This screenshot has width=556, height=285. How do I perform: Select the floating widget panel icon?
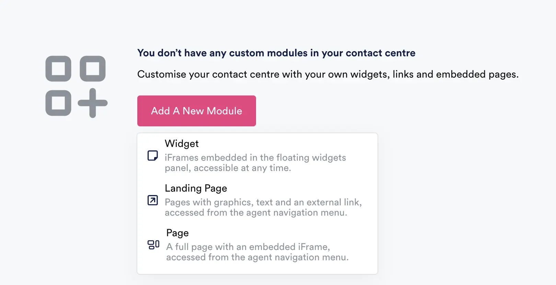[152, 156]
